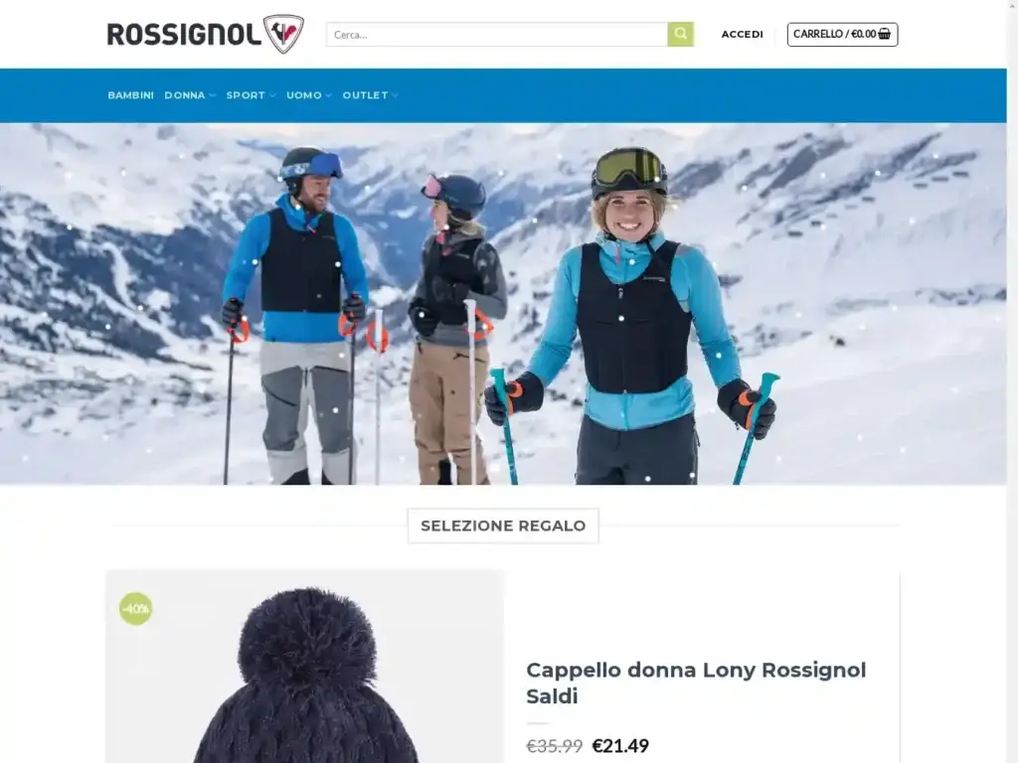Viewport: 1018px width, 763px height.
Task: Open the CARRELLO cart button
Action: coord(842,35)
